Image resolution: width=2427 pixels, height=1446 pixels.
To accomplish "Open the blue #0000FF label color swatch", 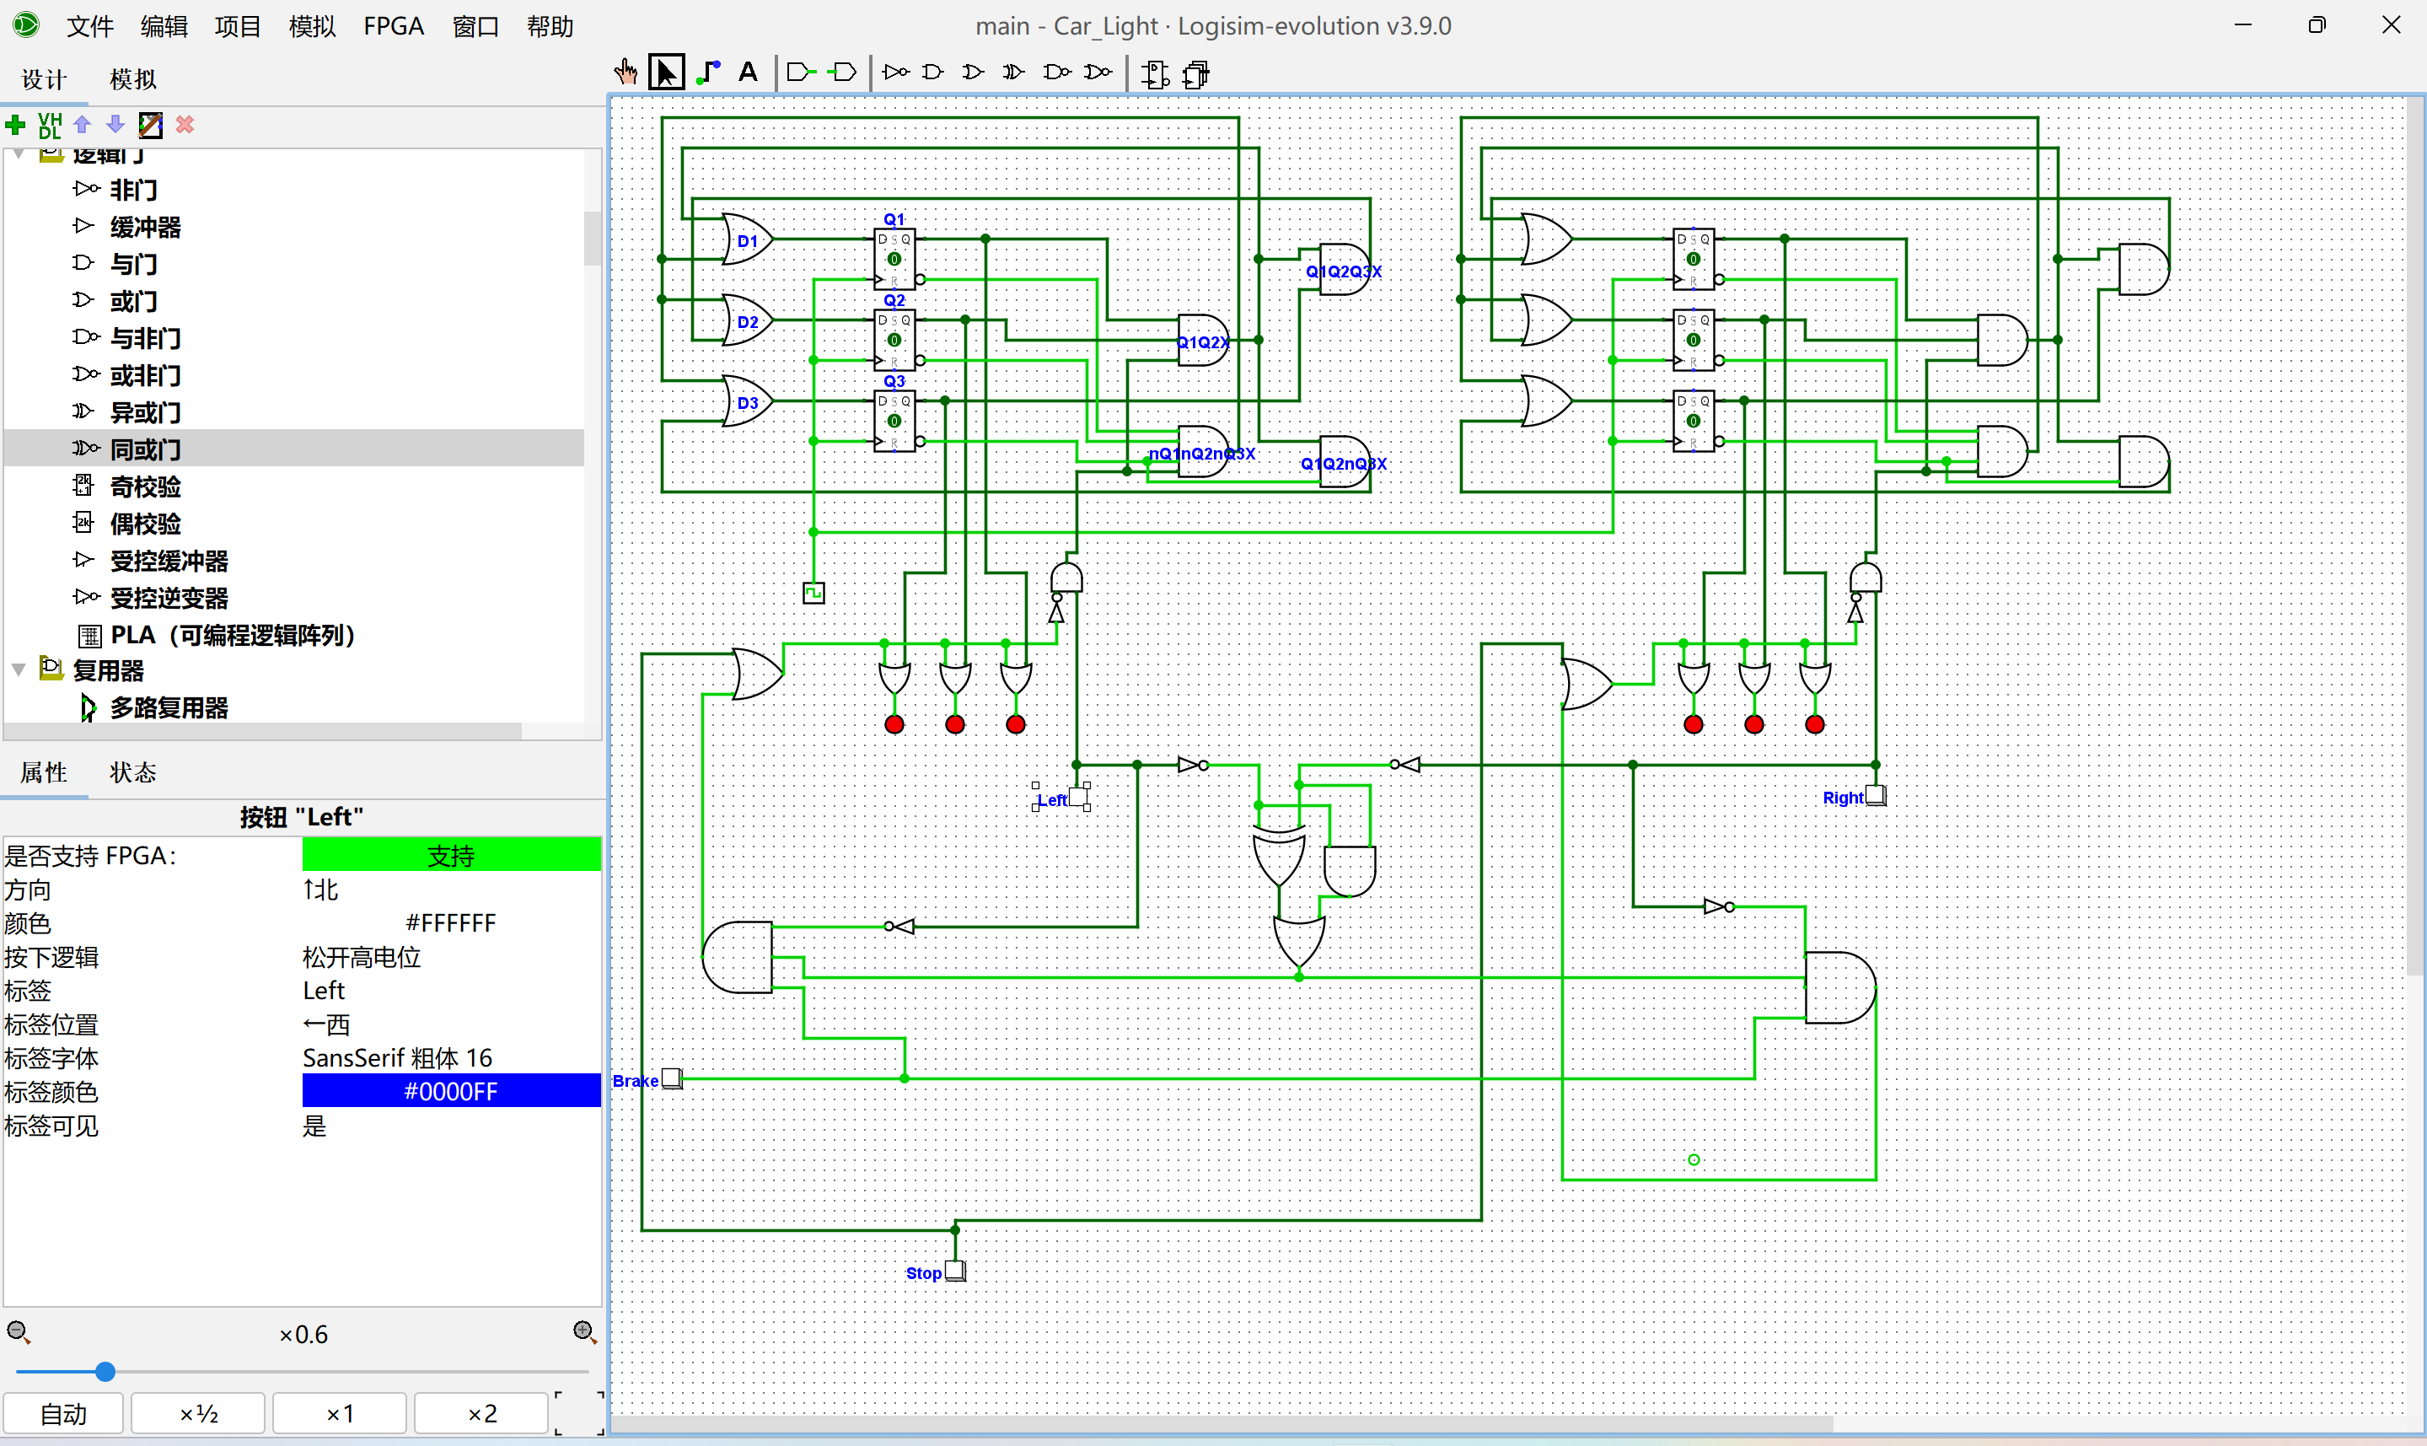I will [x=450, y=1091].
